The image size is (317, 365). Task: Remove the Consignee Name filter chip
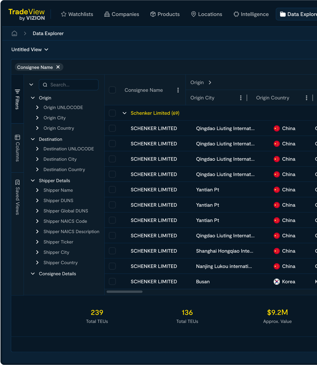coord(58,67)
